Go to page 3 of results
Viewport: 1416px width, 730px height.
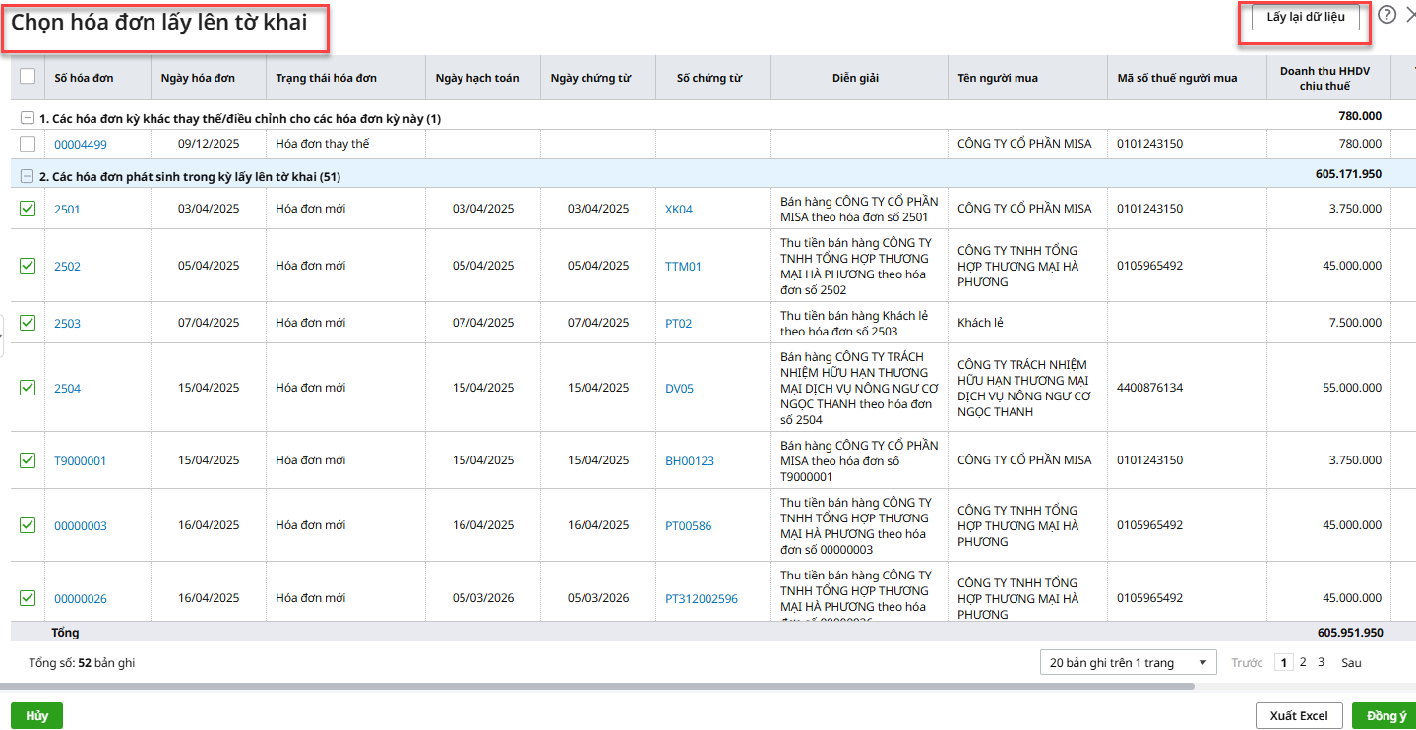1321,662
